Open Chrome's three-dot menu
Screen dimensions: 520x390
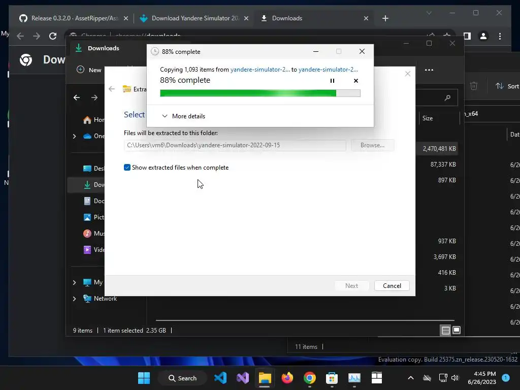[500, 36]
